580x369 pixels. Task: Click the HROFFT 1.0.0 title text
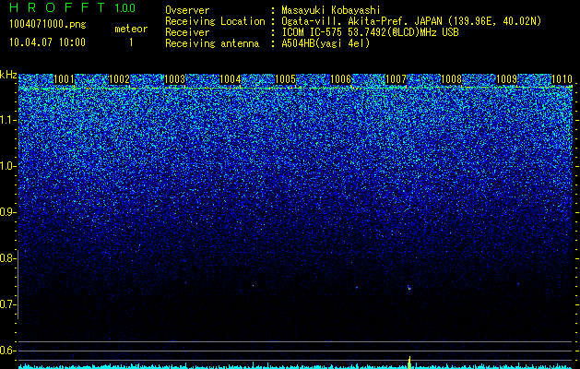pyautogui.click(x=72, y=7)
